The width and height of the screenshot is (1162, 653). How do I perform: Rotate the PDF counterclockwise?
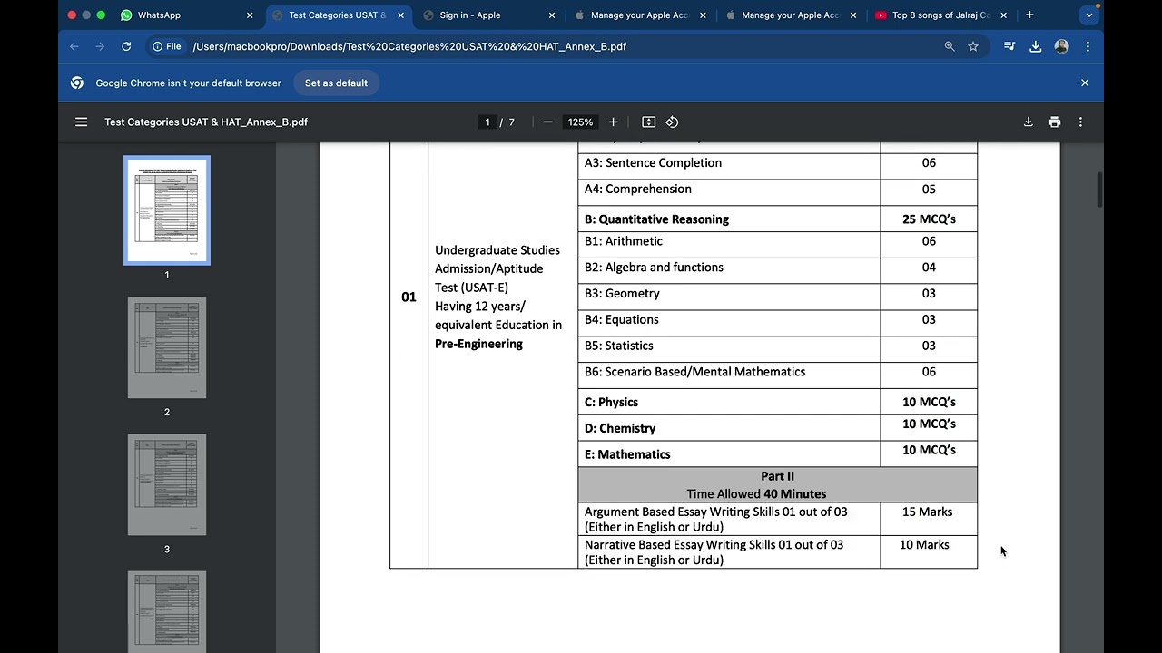tap(672, 122)
